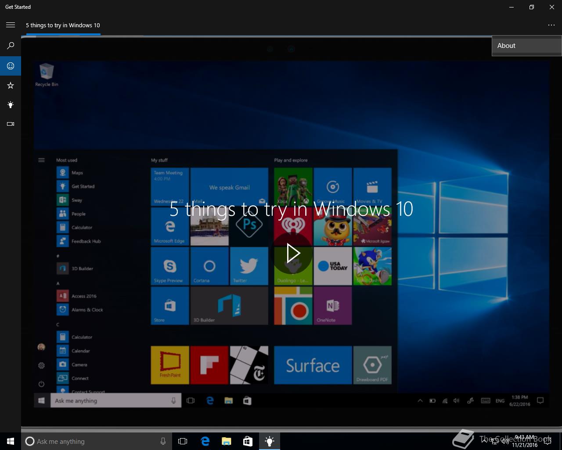The width and height of the screenshot is (562, 450).
Task: Open Task View from the taskbar
Action: coord(183,441)
